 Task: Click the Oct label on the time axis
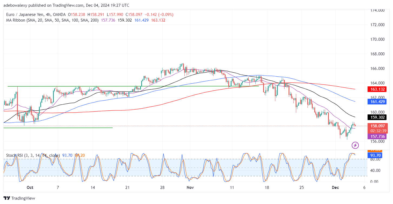point(30,188)
